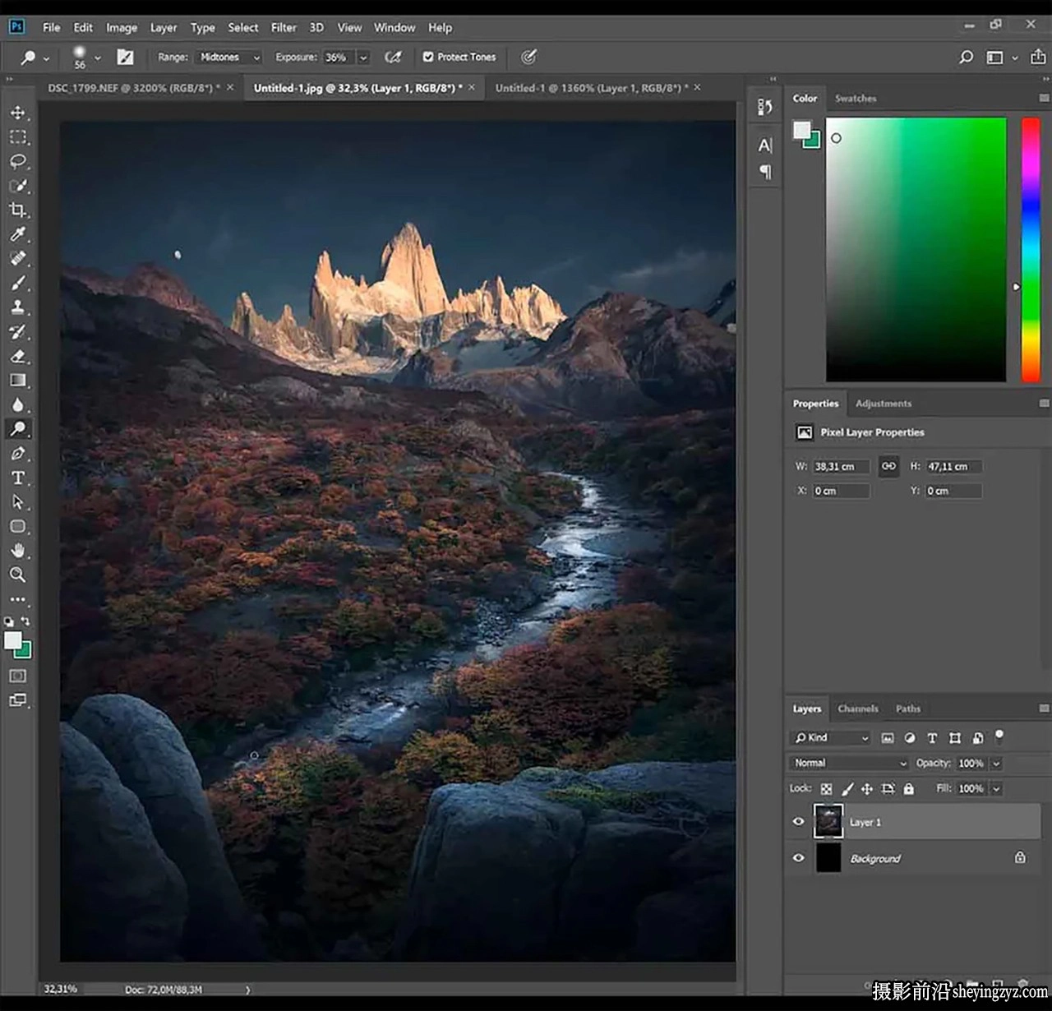Viewport: 1052px width, 1011px height.
Task: Pick the Clone Stamp tool
Action: tap(18, 307)
